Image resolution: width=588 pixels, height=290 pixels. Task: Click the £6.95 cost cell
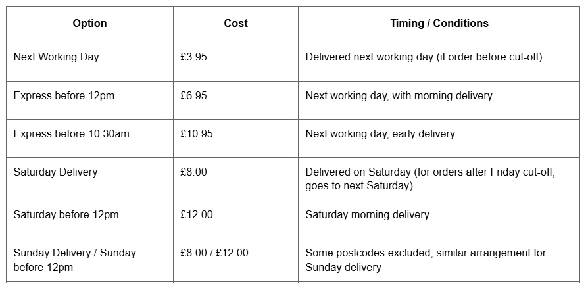[194, 96]
